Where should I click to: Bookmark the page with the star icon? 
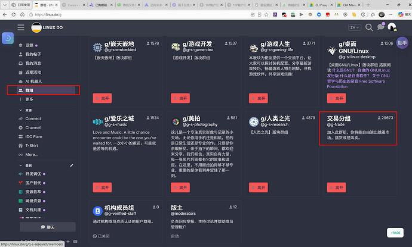coord(266,15)
